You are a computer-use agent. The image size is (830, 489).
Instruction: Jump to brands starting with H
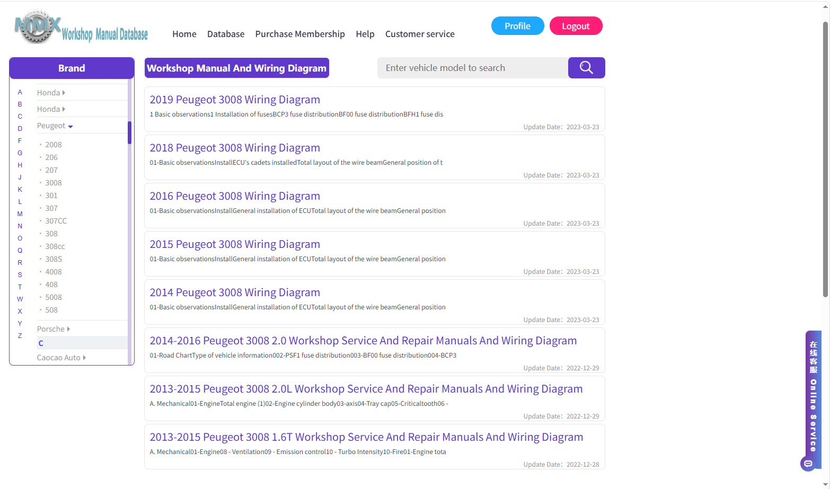pyautogui.click(x=20, y=165)
